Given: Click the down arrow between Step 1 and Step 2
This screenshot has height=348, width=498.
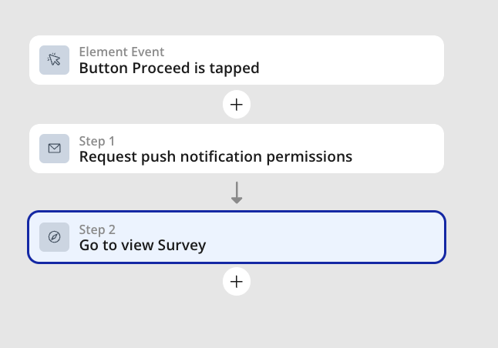Looking at the screenshot, I should (237, 192).
